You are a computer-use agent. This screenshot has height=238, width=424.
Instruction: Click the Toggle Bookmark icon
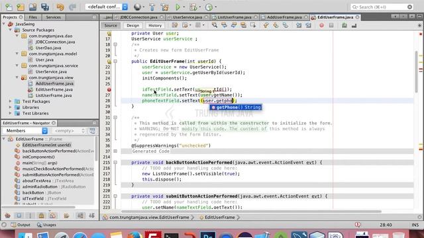click(286, 25)
